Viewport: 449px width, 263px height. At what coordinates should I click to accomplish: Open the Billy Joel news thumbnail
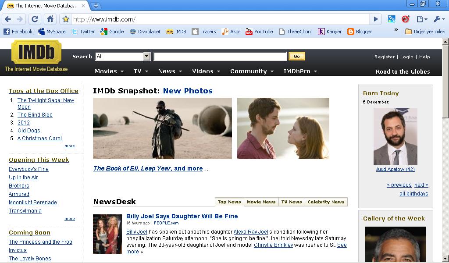pos(107,234)
